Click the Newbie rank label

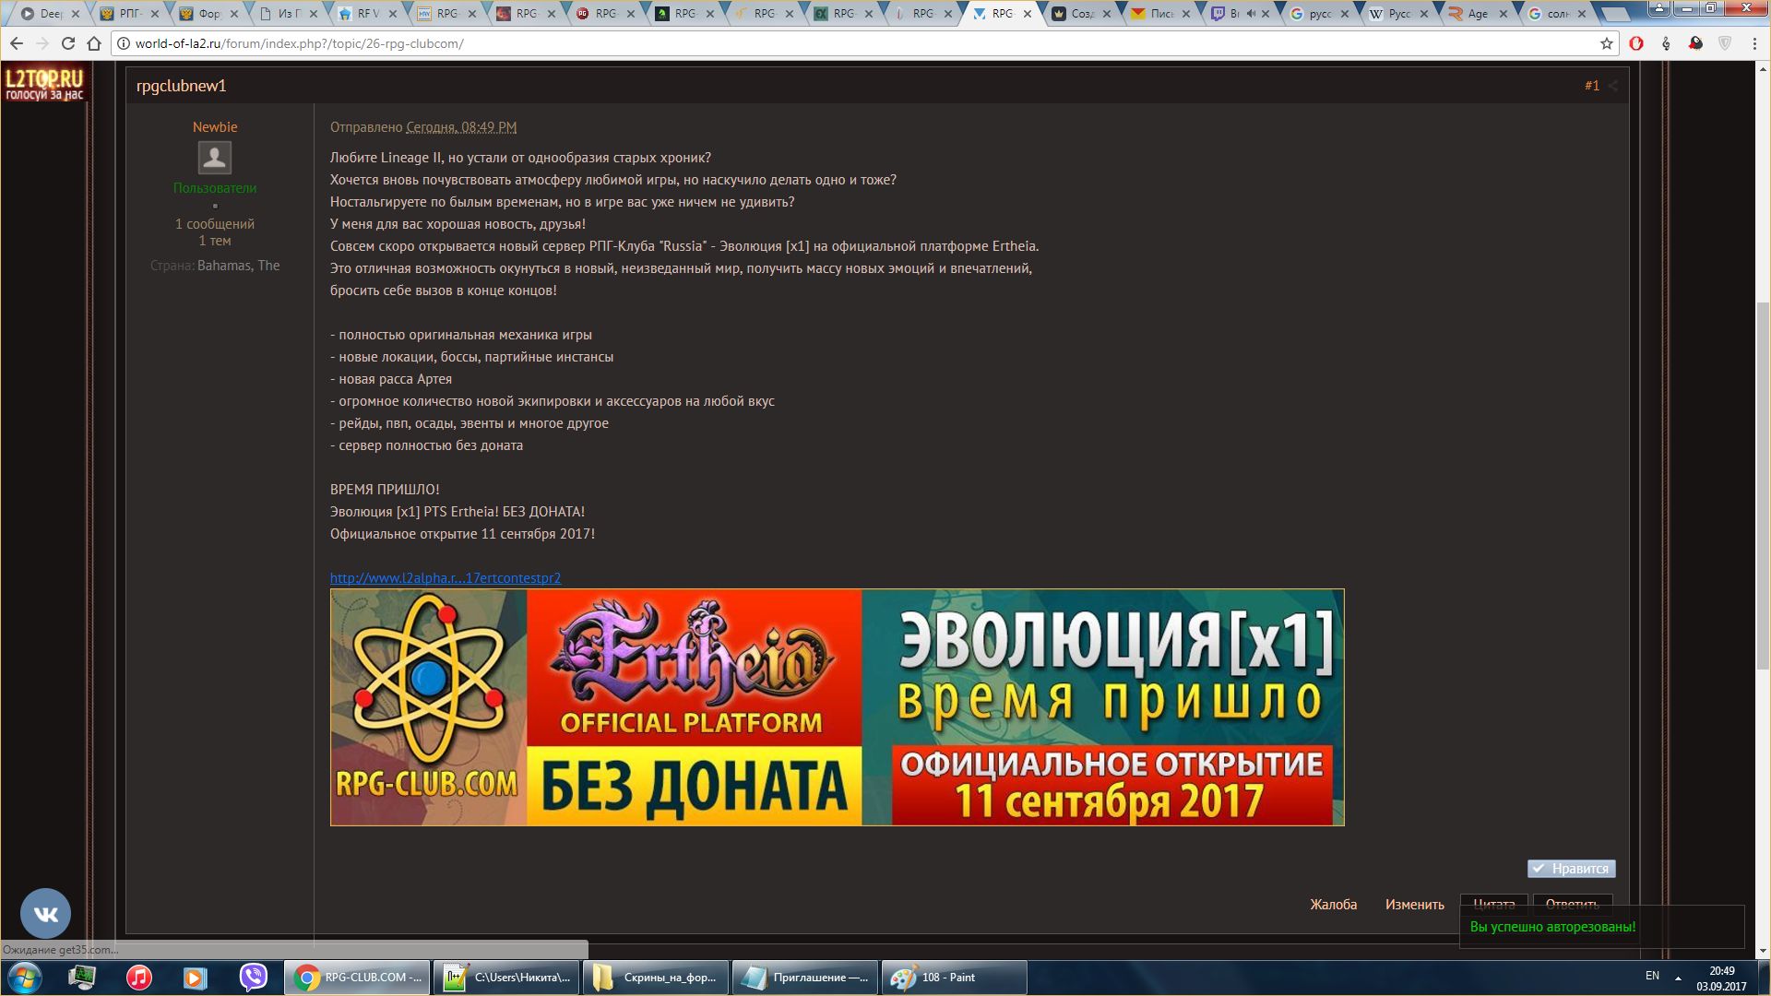tap(215, 127)
